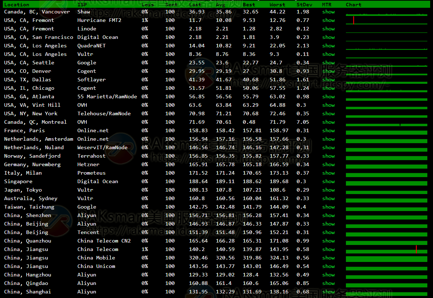Click the Sent column header

coord(171,5)
